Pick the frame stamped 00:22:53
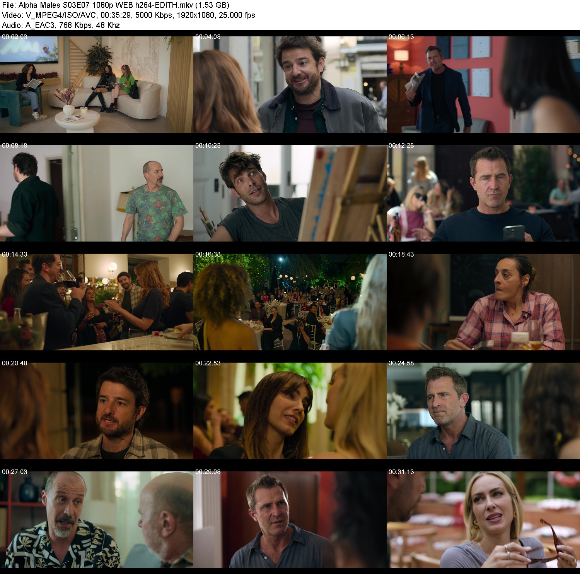 [x=290, y=411]
